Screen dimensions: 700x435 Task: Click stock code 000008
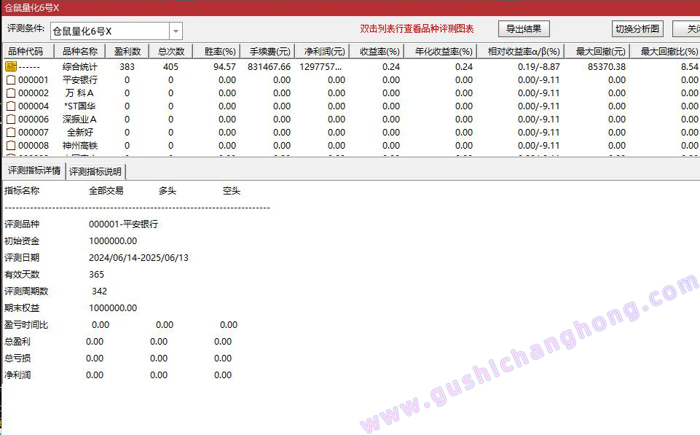(34, 146)
